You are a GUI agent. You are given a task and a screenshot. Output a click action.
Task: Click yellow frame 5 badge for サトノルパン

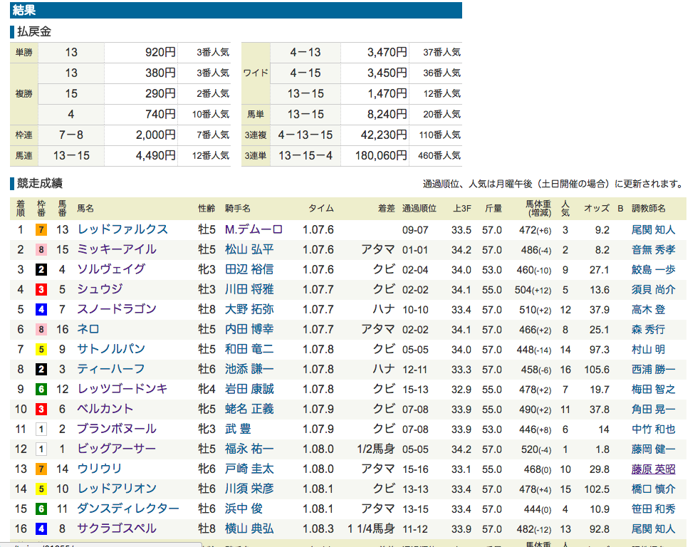41,349
